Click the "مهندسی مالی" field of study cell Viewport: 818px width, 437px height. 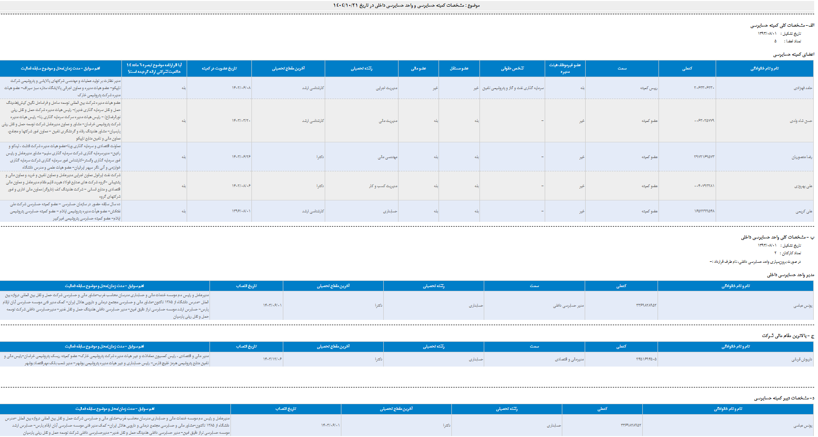pyautogui.click(x=387, y=157)
